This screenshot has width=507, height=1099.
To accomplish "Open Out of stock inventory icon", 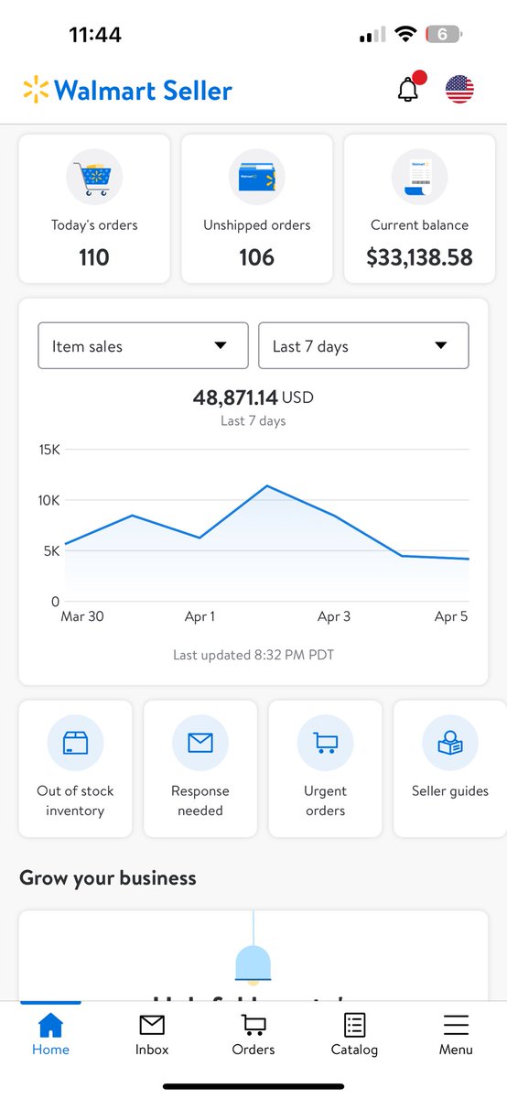I will pos(75,744).
